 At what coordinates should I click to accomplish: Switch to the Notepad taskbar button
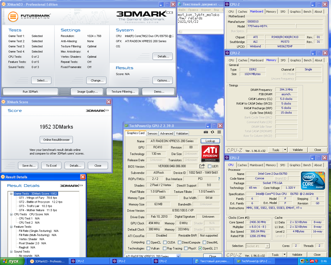(x=213, y=261)
